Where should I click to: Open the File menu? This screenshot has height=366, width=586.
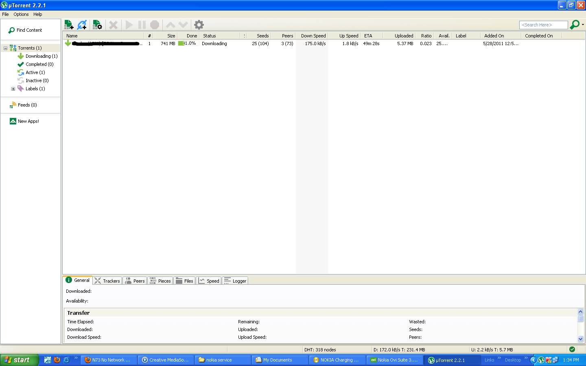(x=5, y=14)
